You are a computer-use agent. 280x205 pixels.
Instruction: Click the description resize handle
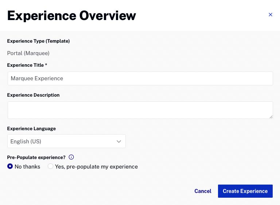pyautogui.click(x=271, y=117)
